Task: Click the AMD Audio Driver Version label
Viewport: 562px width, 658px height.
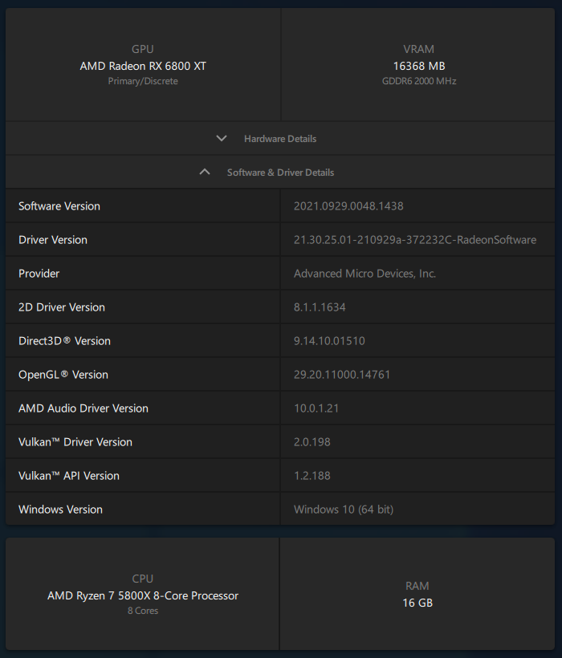Action: pos(83,408)
